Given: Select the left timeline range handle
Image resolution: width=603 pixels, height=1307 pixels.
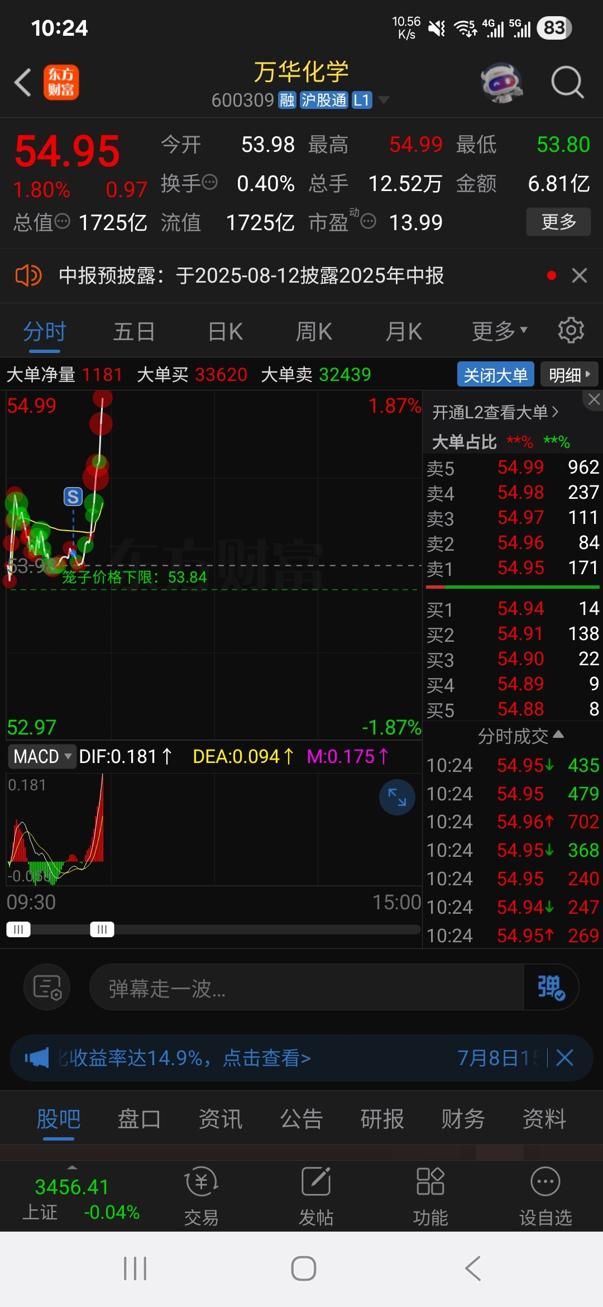Looking at the screenshot, I should click(18, 929).
